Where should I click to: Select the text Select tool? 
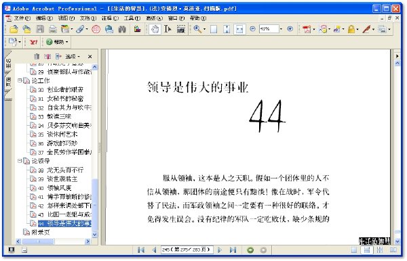[x=168, y=29]
